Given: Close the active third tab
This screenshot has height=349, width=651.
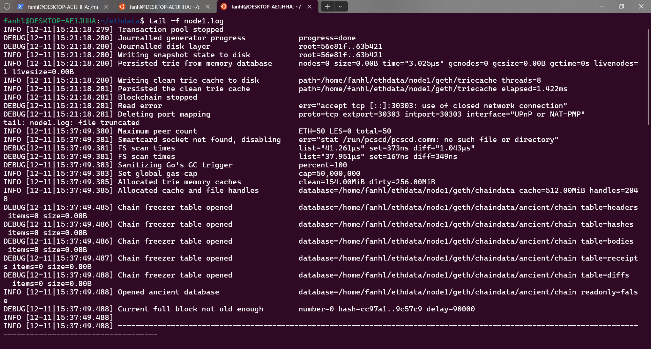Looking at the screenshot, I should click(x=310, y=6).
